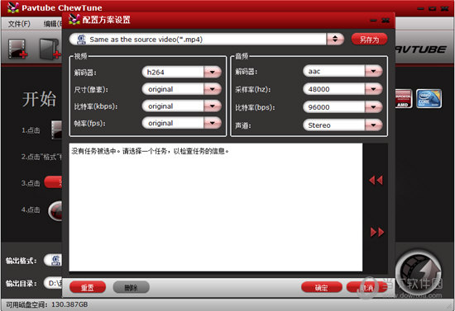Click the 48000 sample rate value
Viewport: 455px width, 311px height.
[318, 89]
